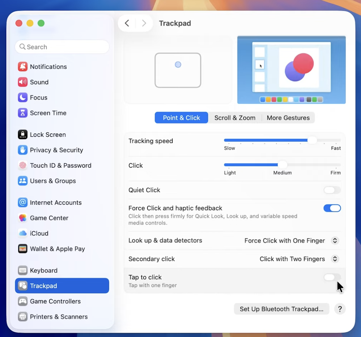
Task: Click the Click pressure slider knob
Action: tap(283, 165)
